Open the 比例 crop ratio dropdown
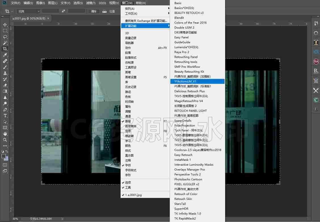320x222 pixels. (28, 11)
